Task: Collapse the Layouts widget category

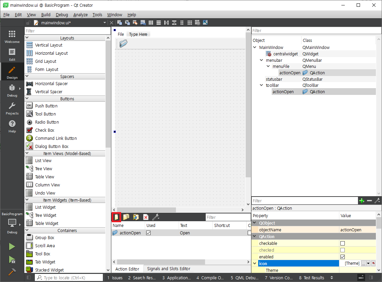Action: [x=27, y=38]
